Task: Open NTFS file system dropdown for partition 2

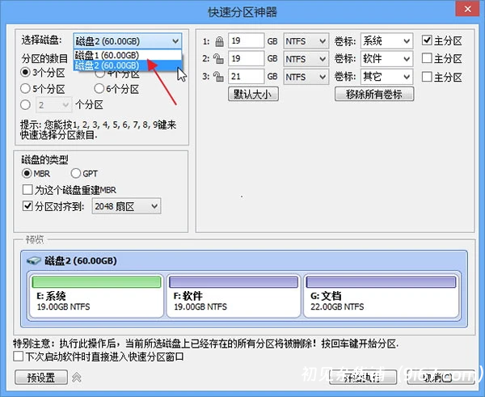Action: point(306,59)
